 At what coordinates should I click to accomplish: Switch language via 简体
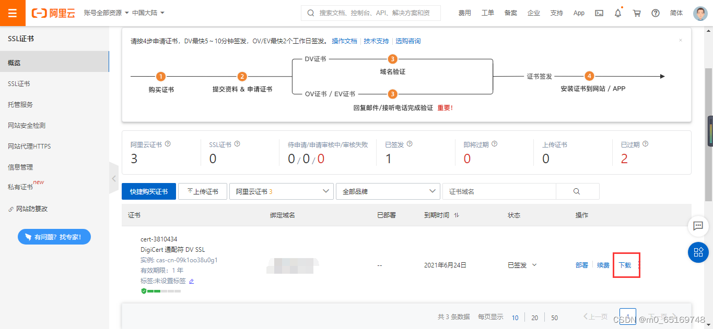(676, 13)
